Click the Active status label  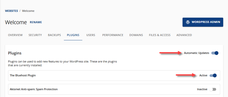tap(203, 75)
